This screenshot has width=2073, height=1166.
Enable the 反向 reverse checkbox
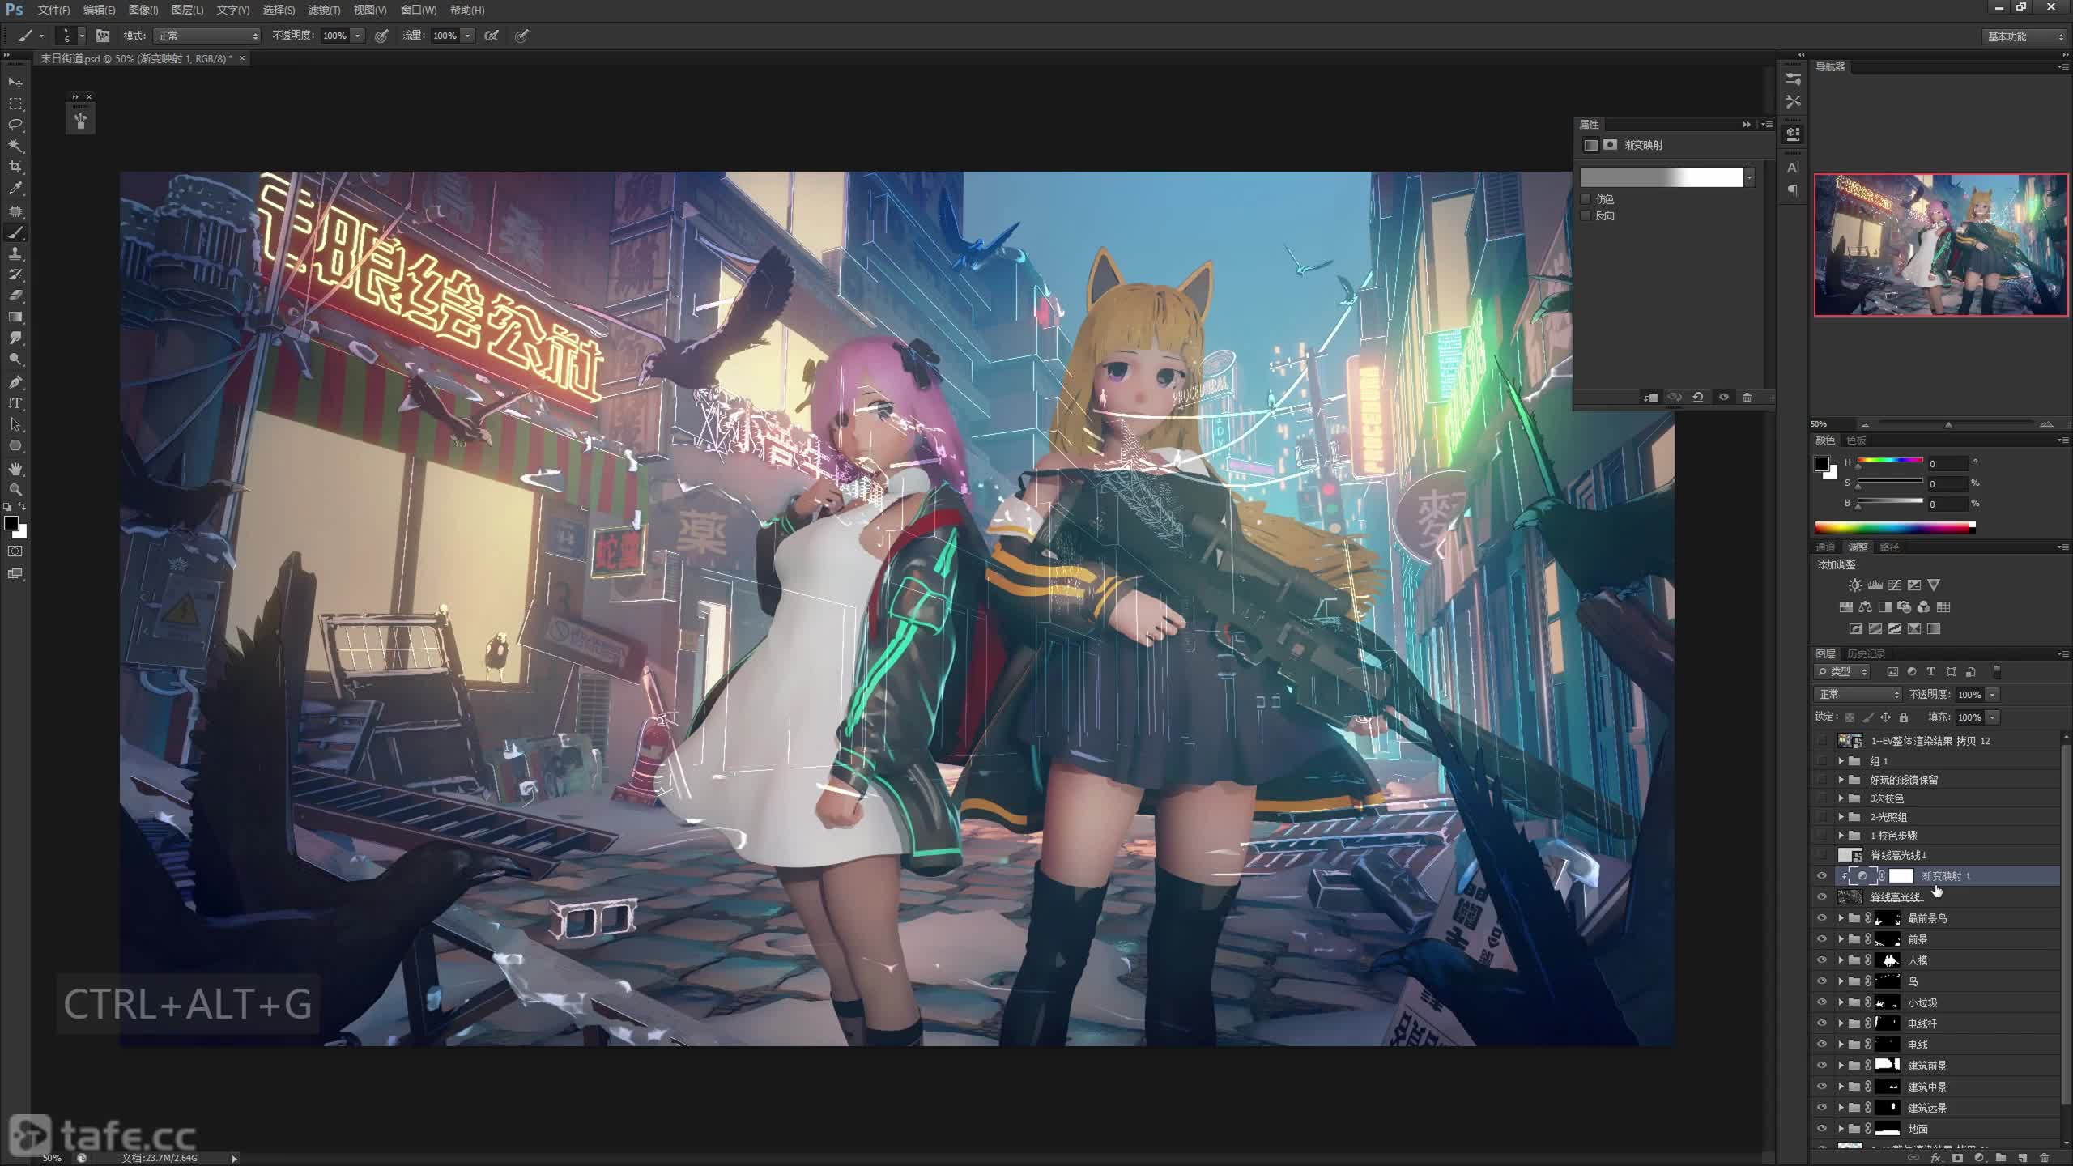tap(1586, 215)
